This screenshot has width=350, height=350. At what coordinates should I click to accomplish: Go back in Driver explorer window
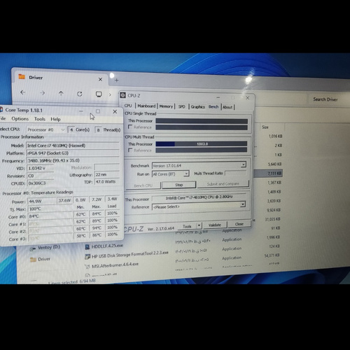[23, 92]
